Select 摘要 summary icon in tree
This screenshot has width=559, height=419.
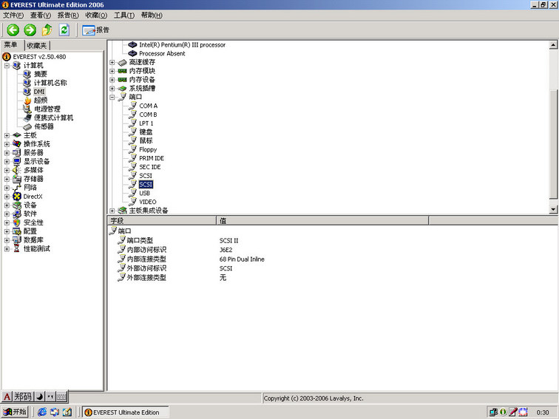click(x=27, y=74)
